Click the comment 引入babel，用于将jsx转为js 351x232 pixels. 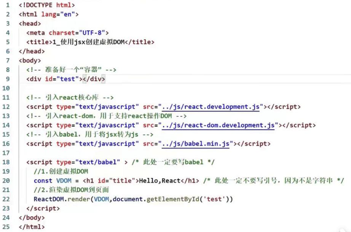tap(90, 135)
